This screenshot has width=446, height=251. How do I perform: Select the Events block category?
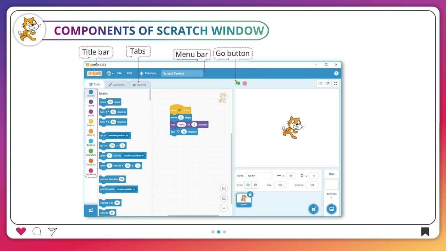pyautogui.click(x=91, y=123)
